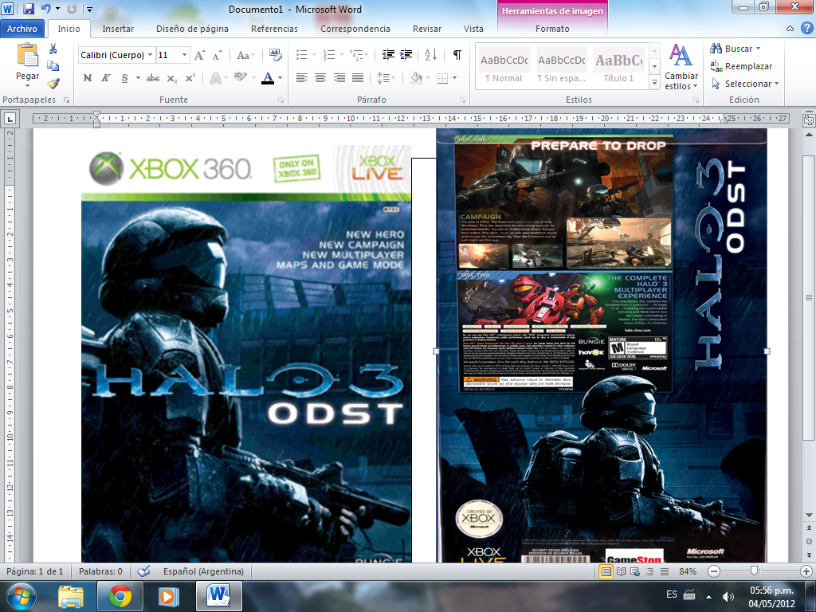816x612 pixels.
Task: Click the Pegar (paste) clipboard icon
Action: pos(27,55)
